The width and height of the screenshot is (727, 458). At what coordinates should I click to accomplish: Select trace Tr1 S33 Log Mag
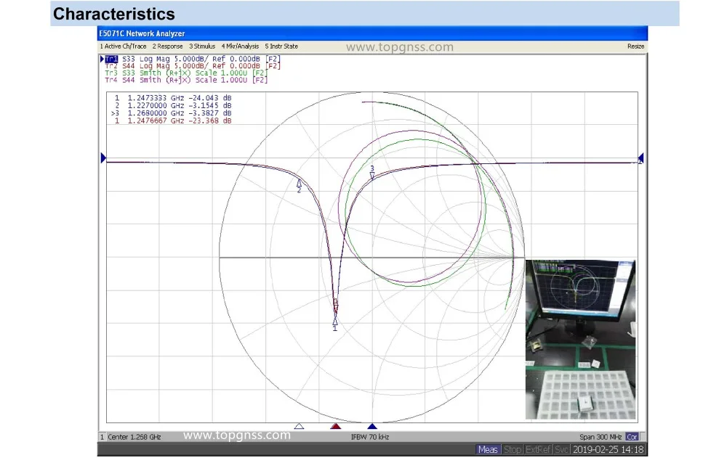[193, 59]
